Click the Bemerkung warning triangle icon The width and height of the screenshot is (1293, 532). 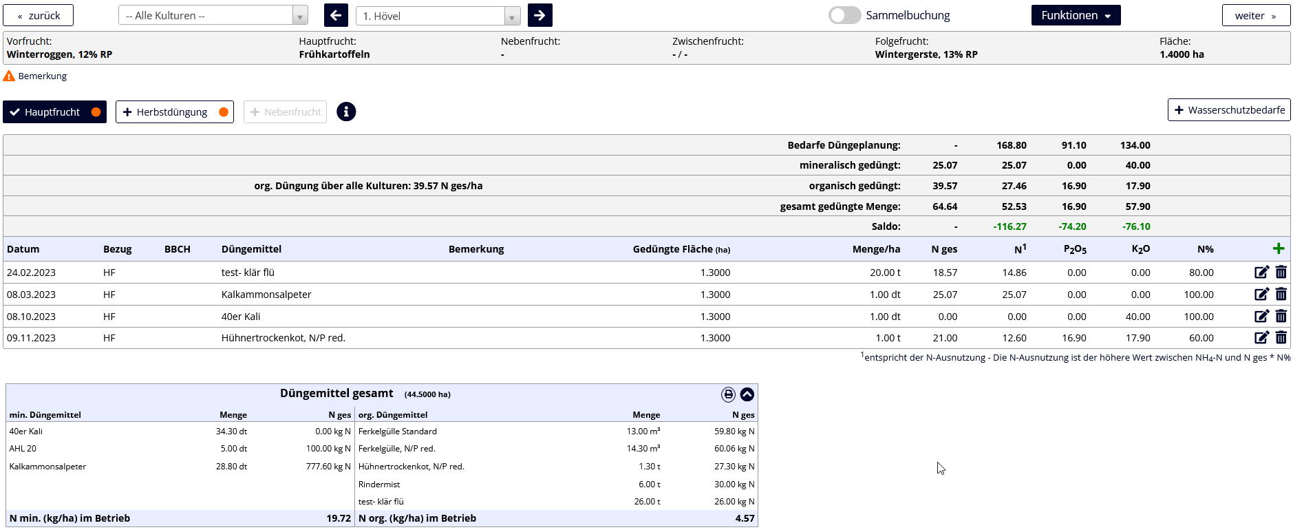9,76
